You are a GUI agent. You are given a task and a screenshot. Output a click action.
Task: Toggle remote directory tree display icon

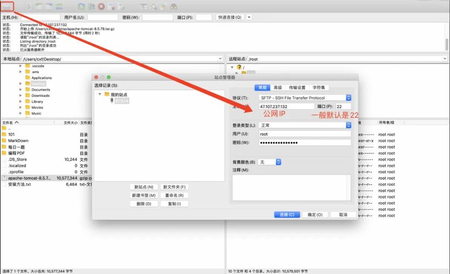[x=49, y=7]
